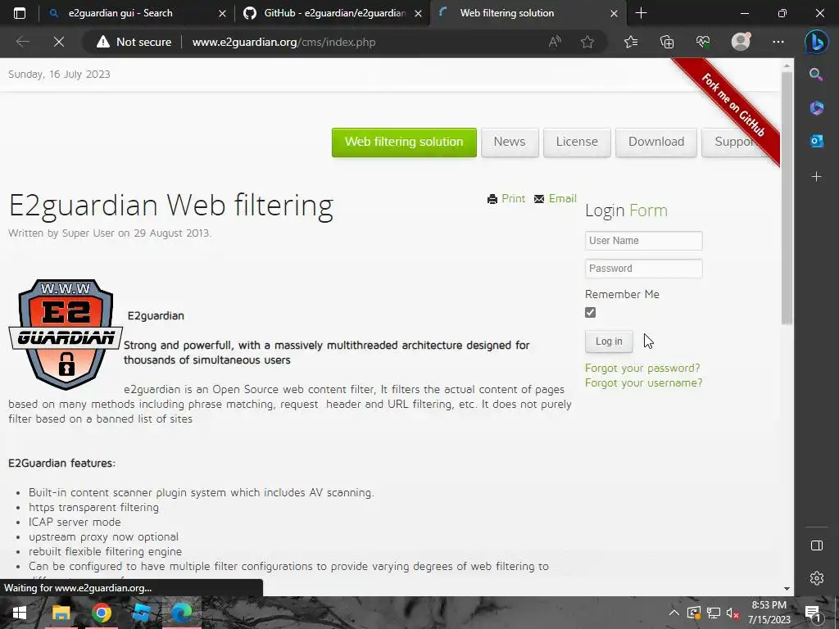Click the muted volume tray icon

(732, 613)
